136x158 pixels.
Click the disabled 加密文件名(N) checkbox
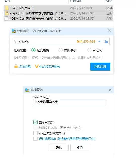[36, 128]
